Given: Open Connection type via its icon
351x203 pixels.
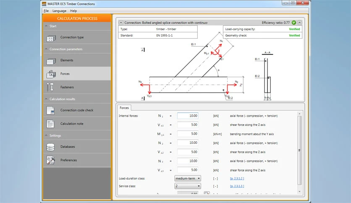Looking at the screenshot, I should [51, 38].
